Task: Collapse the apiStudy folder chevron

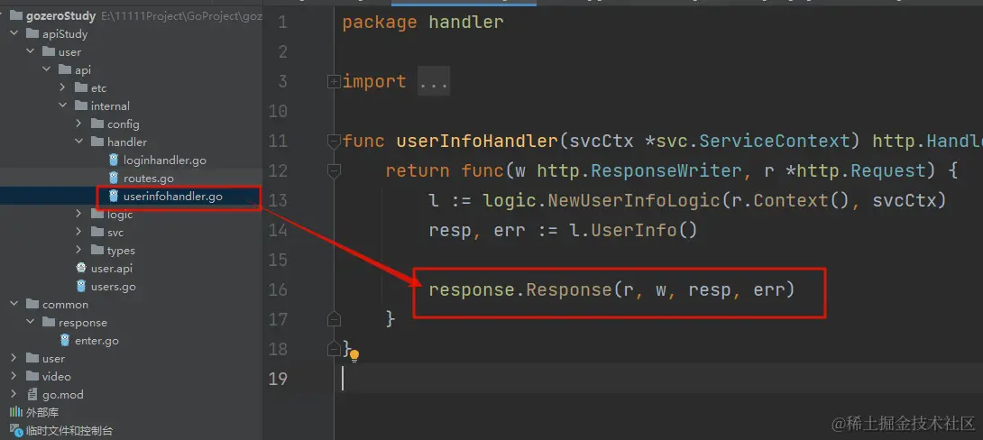Action: (x=14, y=34)
